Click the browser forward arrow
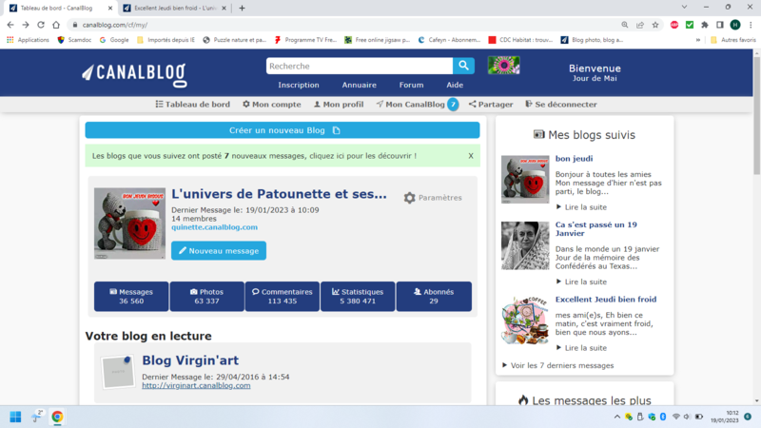 pos(26,25)
